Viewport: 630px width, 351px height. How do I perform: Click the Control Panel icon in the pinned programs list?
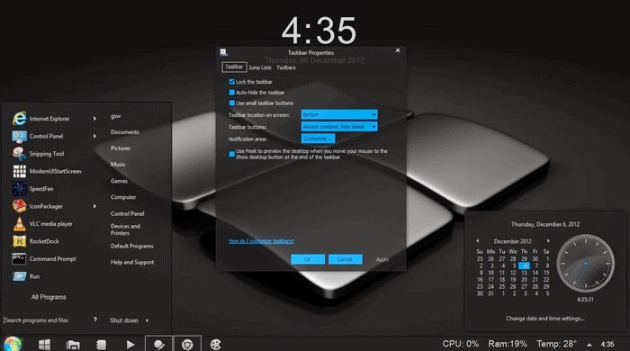click(x=19, y=137)
